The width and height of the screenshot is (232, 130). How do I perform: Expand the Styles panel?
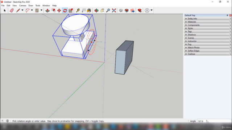pos(208,28)
